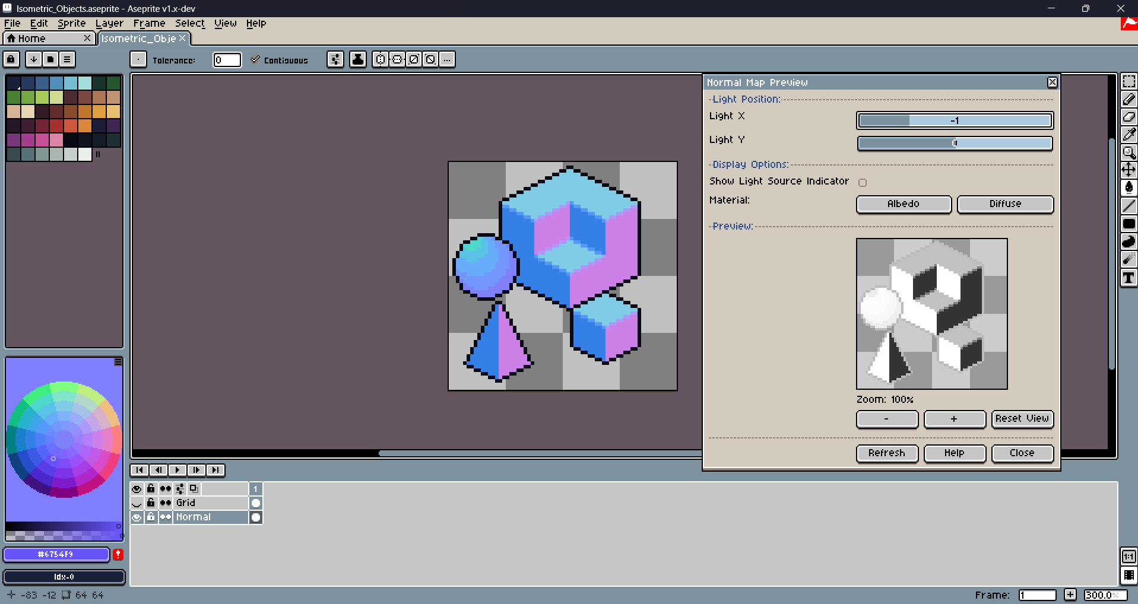Click the horizontal symmetry icon with dashes

click(397, 59)
